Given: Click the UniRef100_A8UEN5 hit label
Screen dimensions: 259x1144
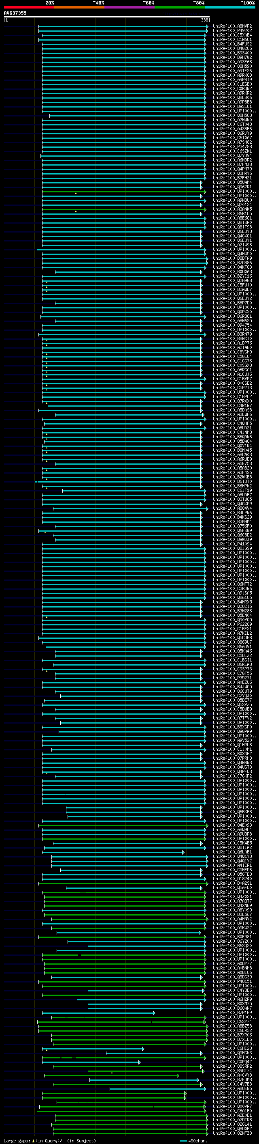Looking at the screenshot, I should point(232,1088).
